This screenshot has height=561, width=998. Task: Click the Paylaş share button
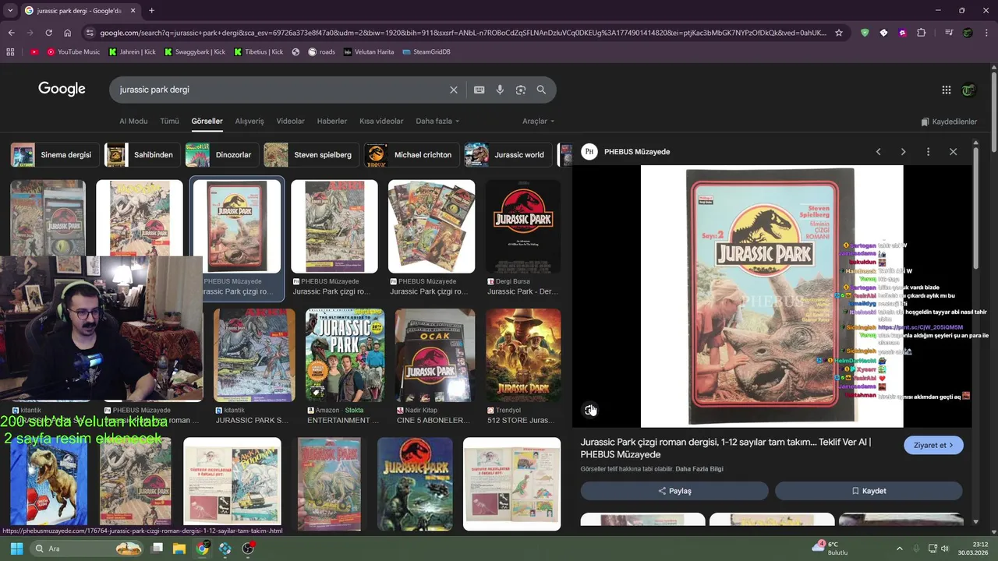[x=674, y=491]
